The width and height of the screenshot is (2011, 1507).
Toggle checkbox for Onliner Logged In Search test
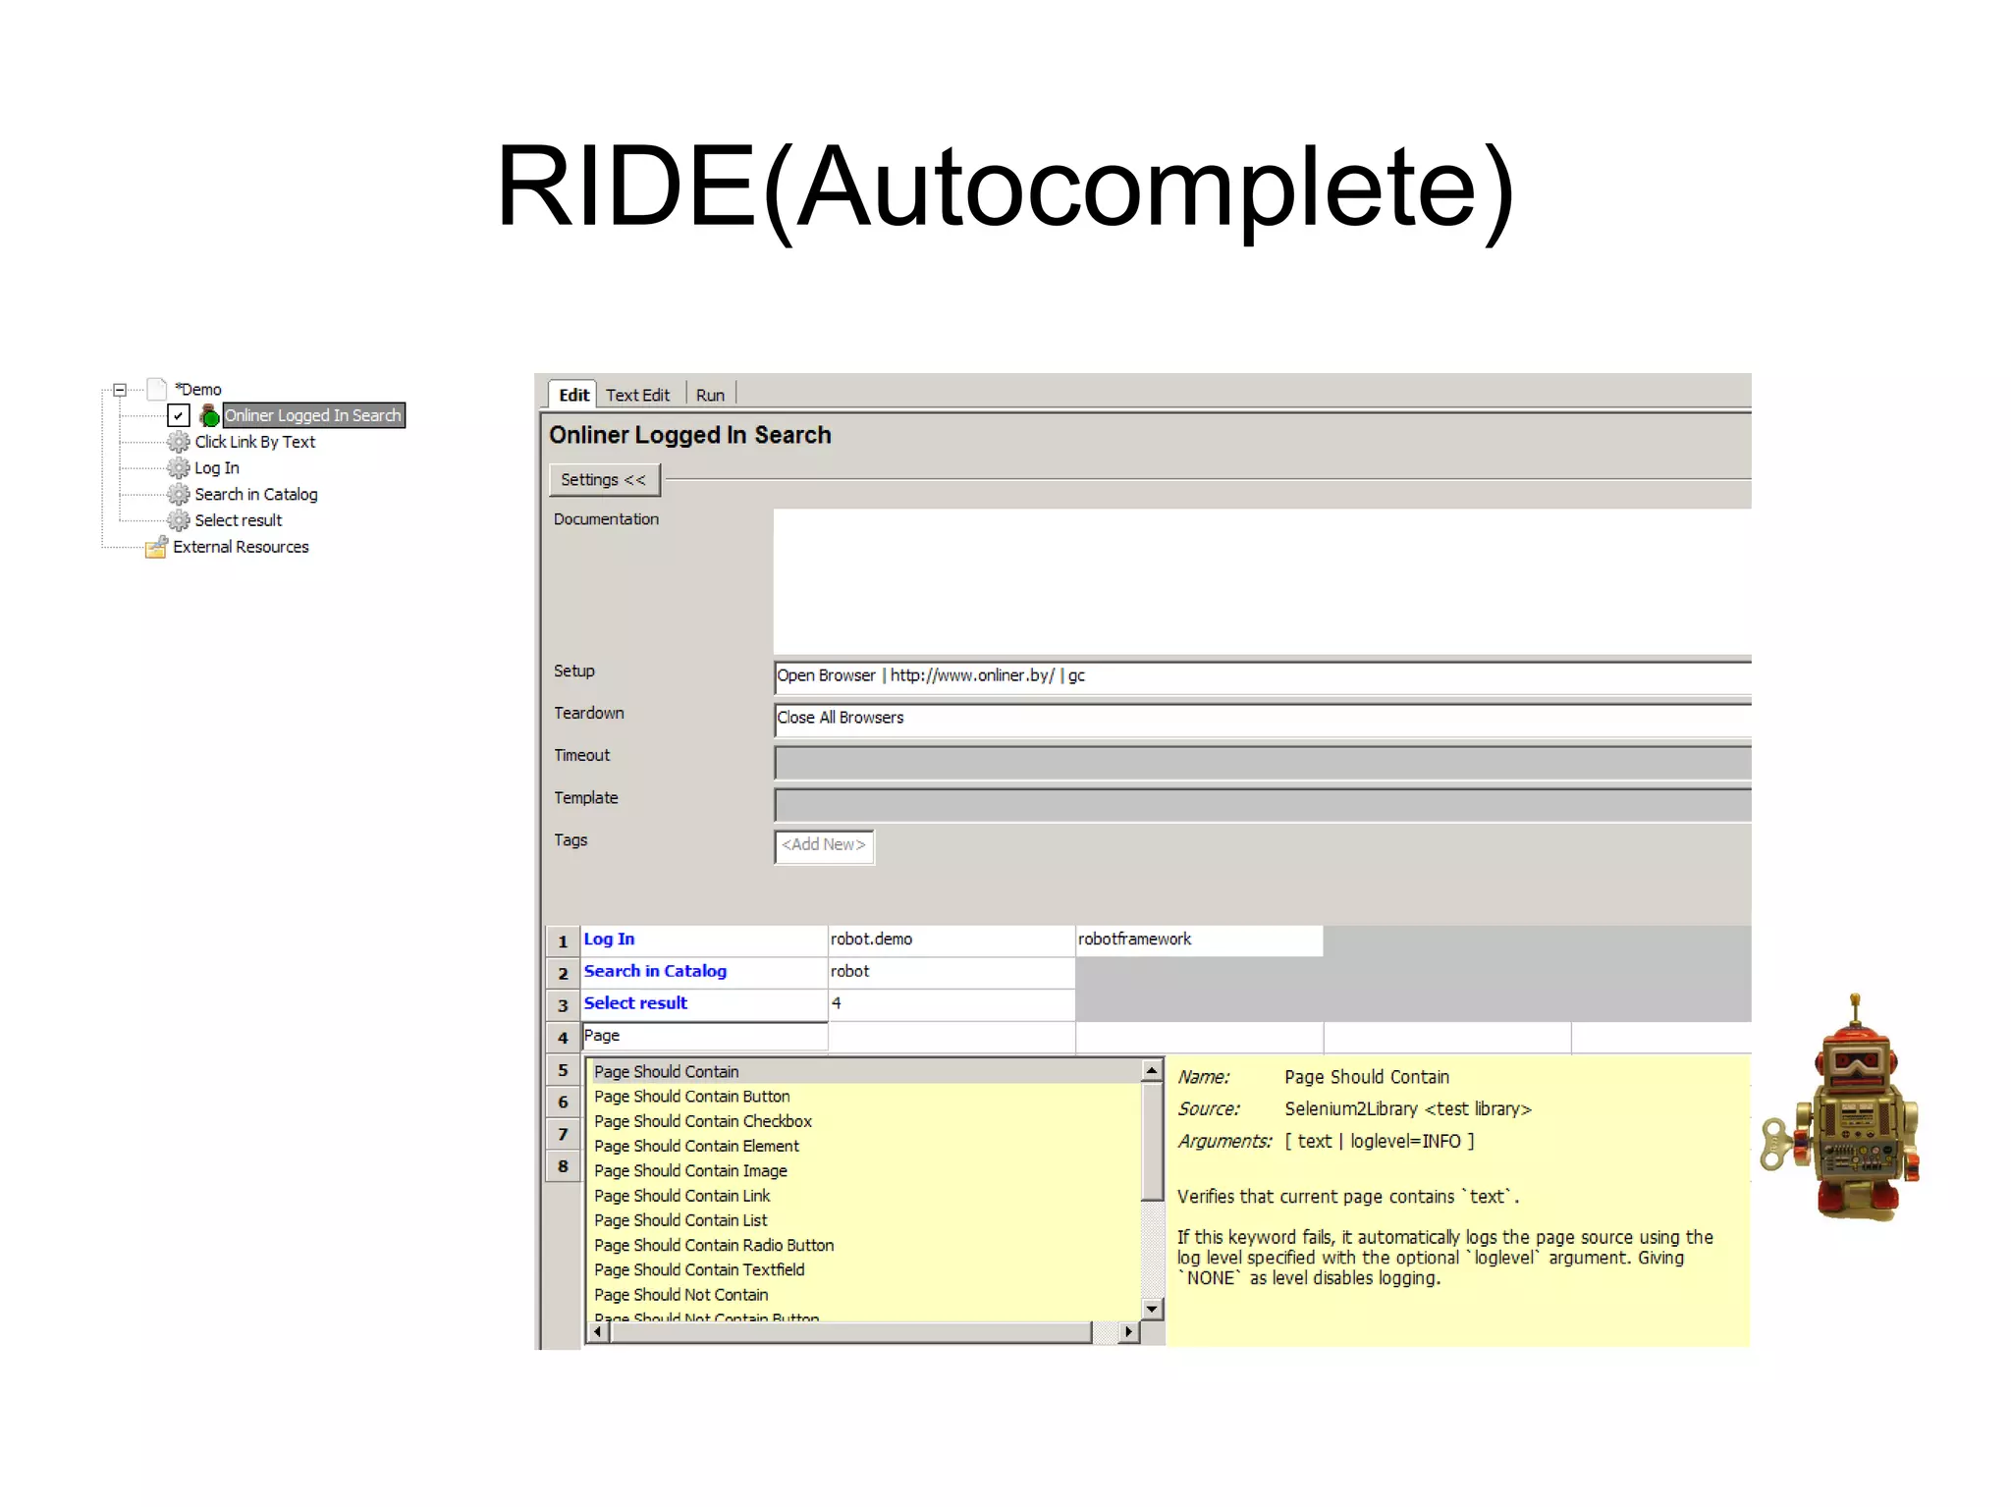click(x=178, y=415)
